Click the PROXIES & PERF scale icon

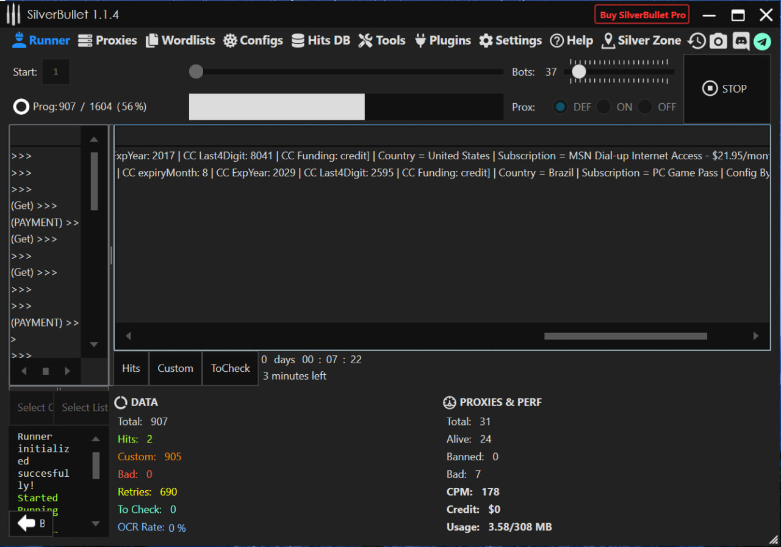point(450,402)
